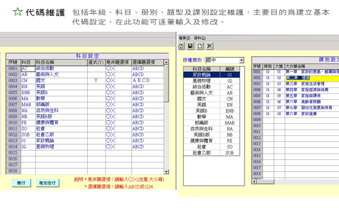Click scroll-down arrow of 科目設定 table
Screen dimensions: 339x221
[166, 172]
